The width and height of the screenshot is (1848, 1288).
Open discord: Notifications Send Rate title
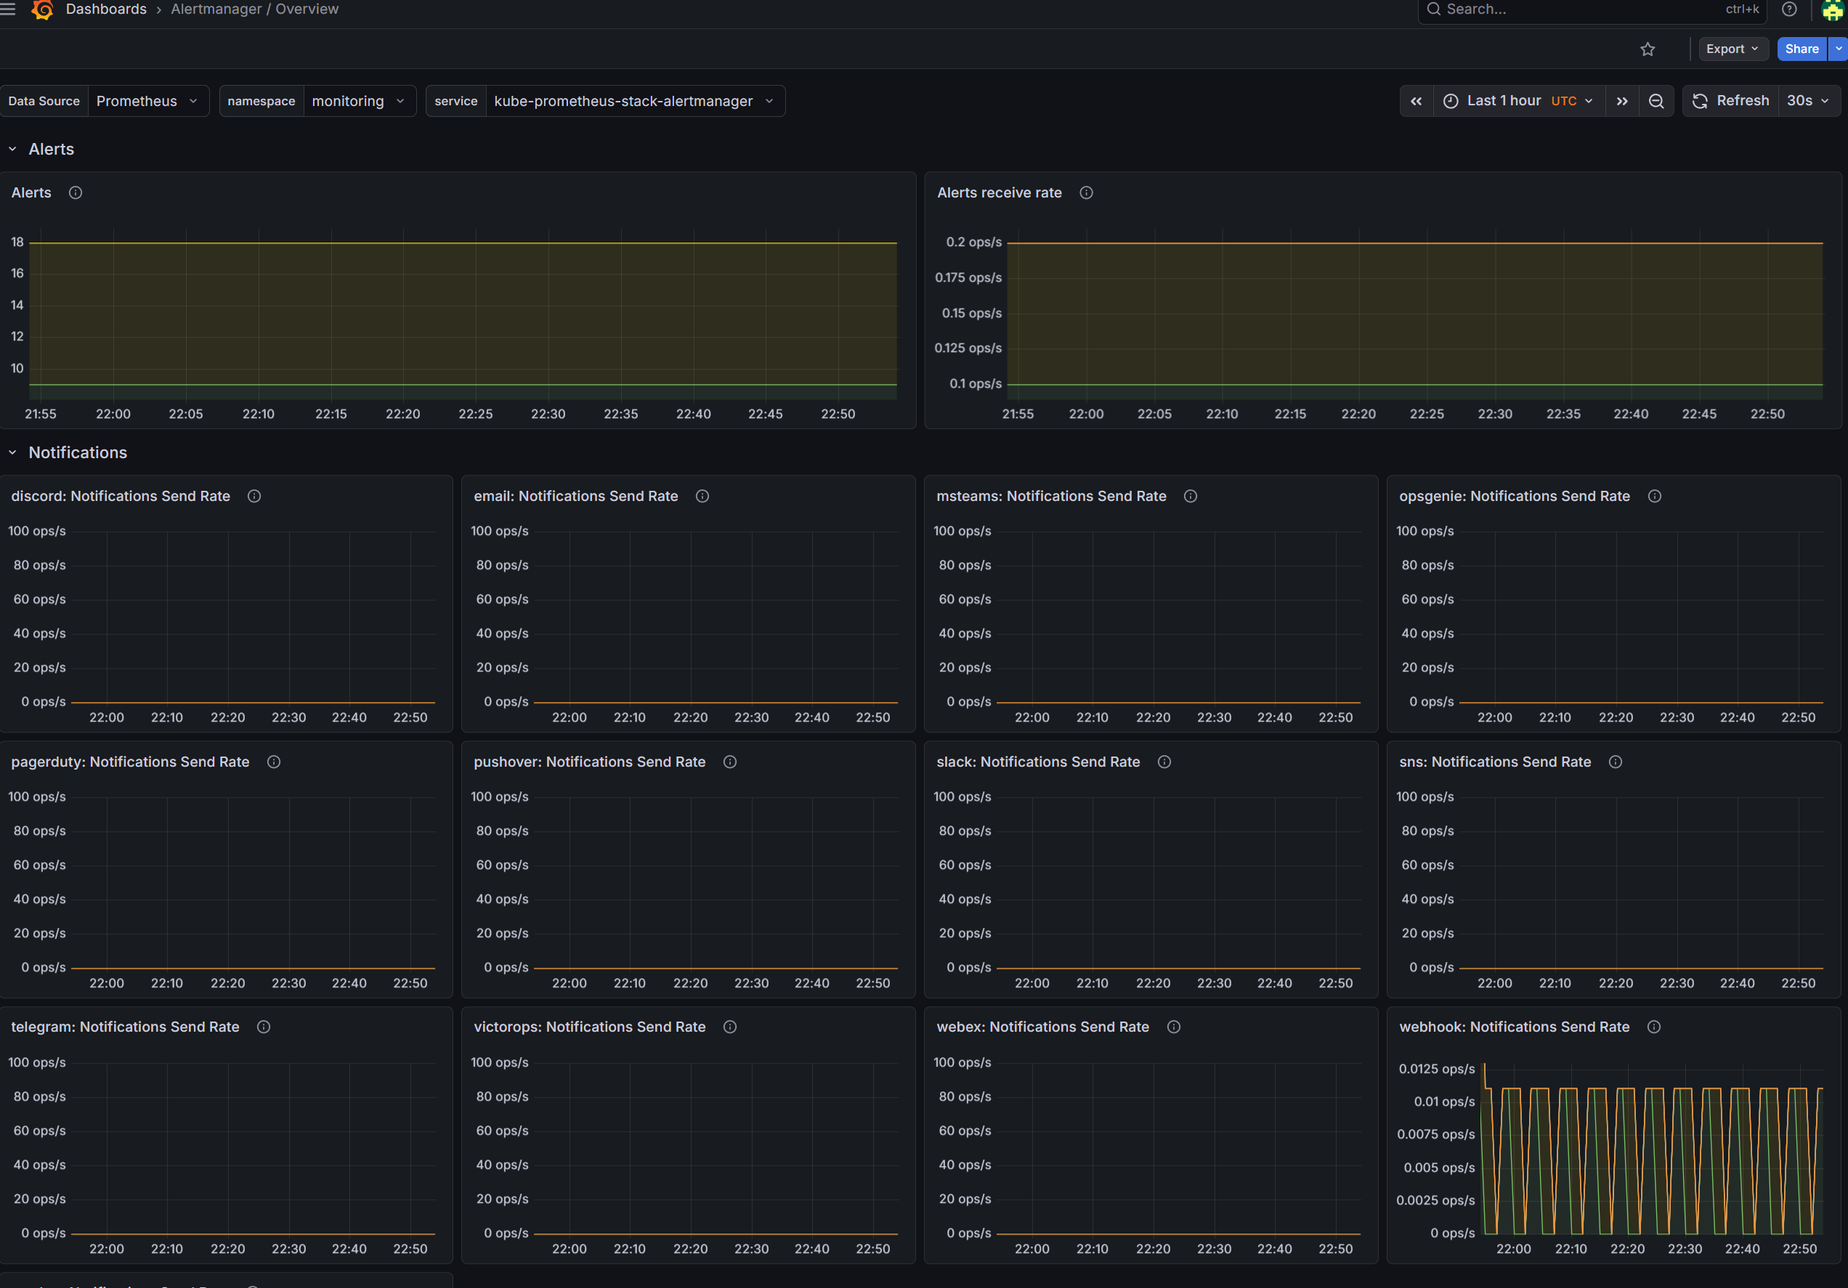click(x=121, y=497)
